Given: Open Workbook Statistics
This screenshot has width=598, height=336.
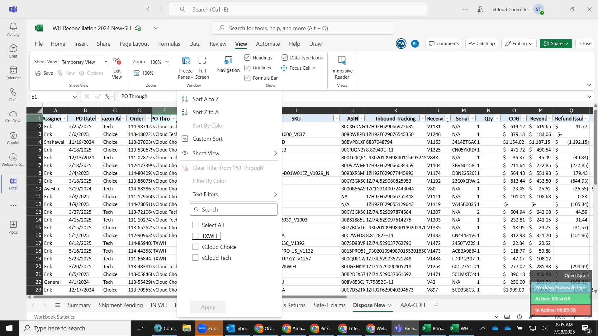Looking at the screenshot, I should (55, 317).
